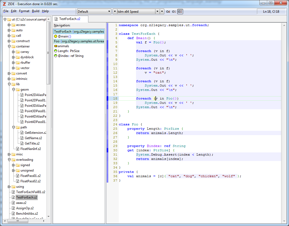The image size is (289, 226).
Task: Expand the misc folder
Action: 9,154
